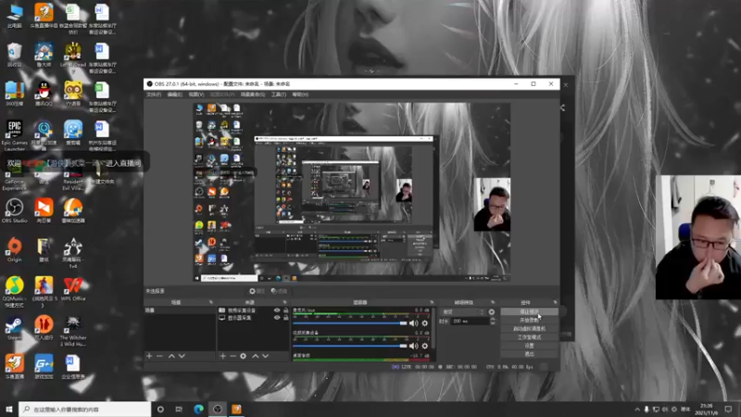Adjust the second mixer channel volume slider
This screenshot has height=417, width=741.
point(350,346)
